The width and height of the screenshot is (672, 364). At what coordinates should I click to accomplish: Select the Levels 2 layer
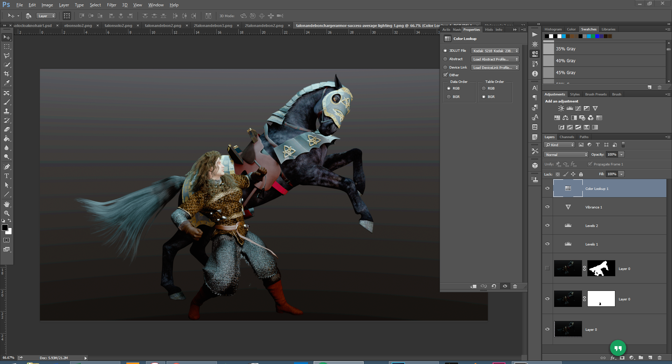(591, 226)
